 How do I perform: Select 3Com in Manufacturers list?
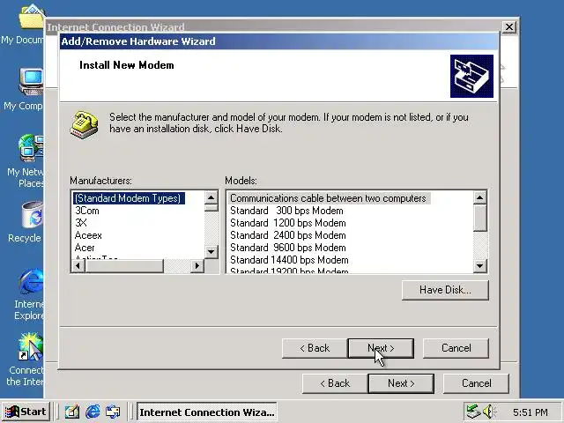87,211
